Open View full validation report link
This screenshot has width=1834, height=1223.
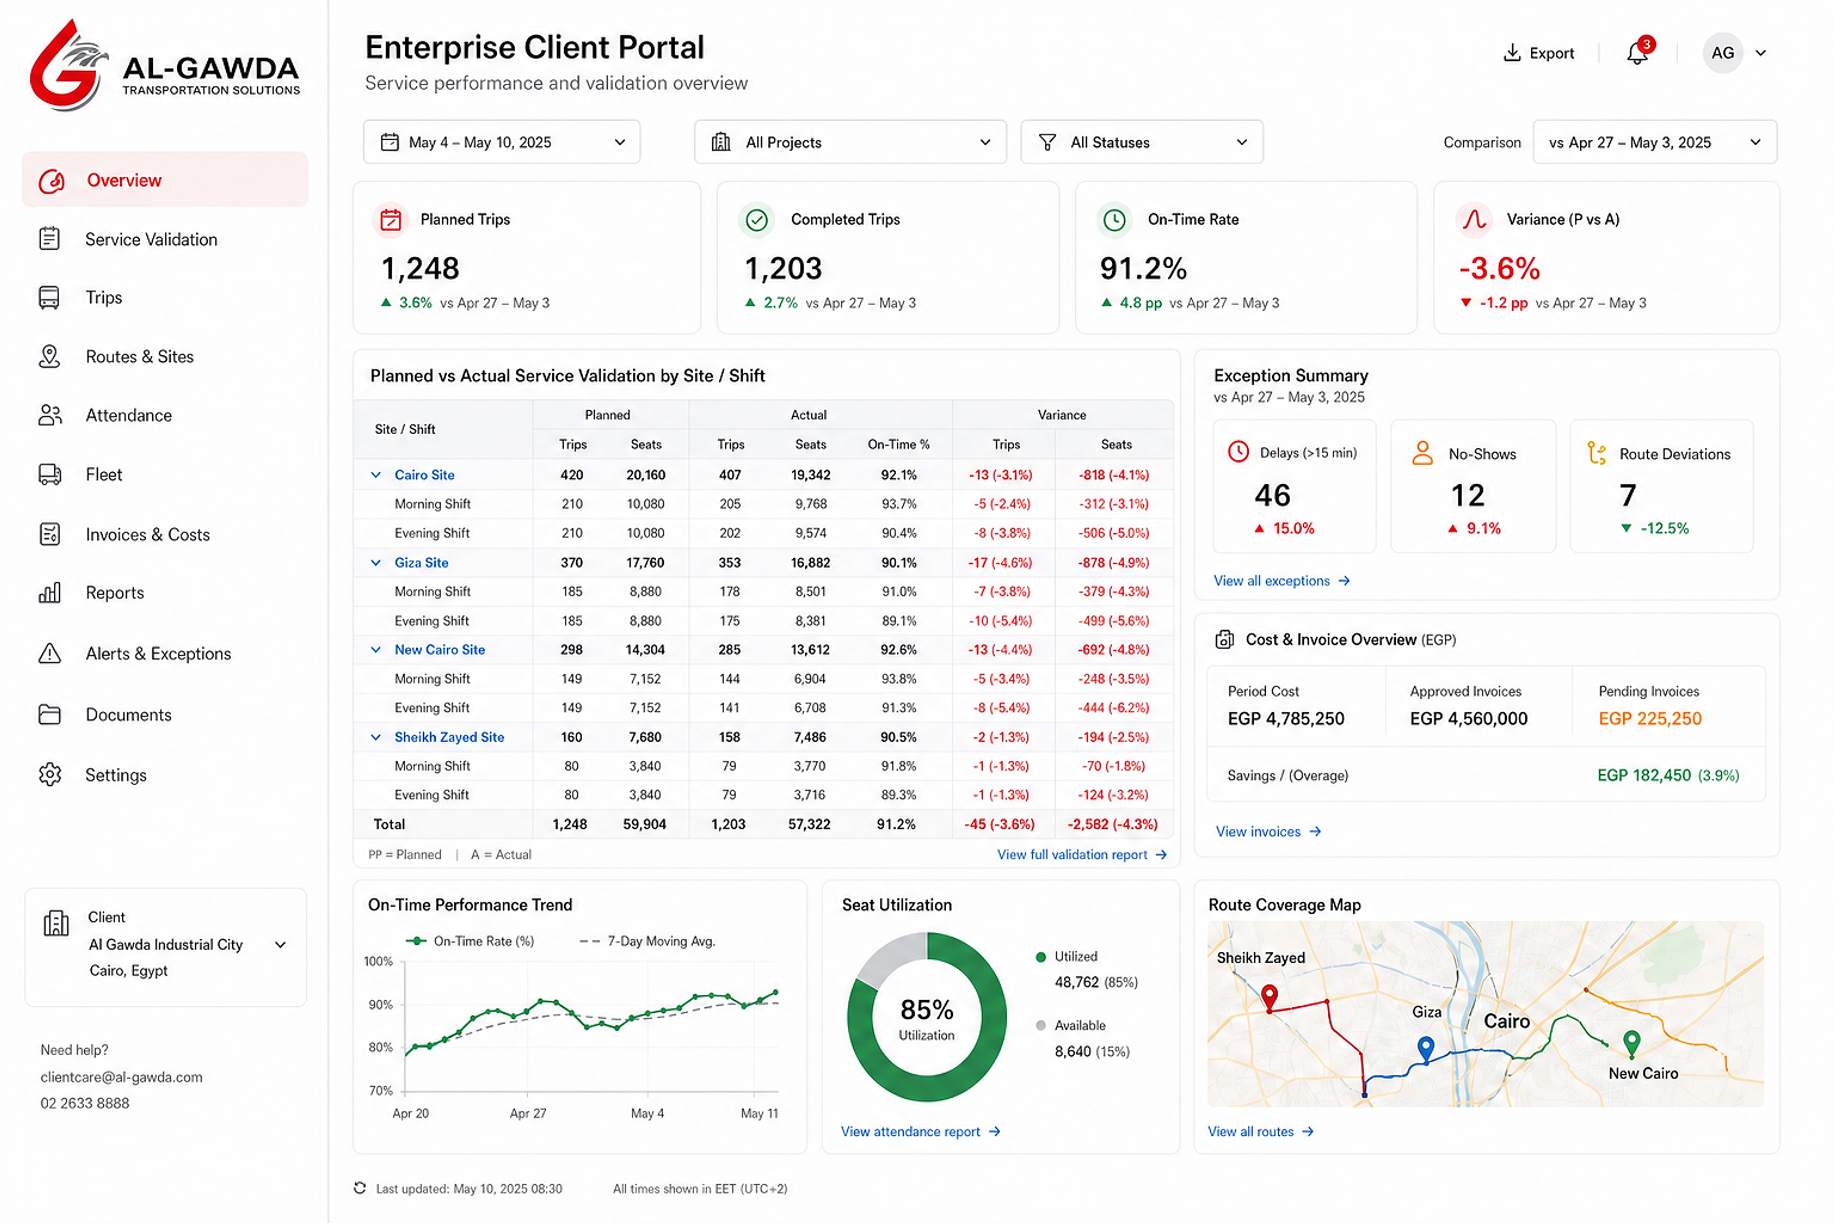point(1082,854)
